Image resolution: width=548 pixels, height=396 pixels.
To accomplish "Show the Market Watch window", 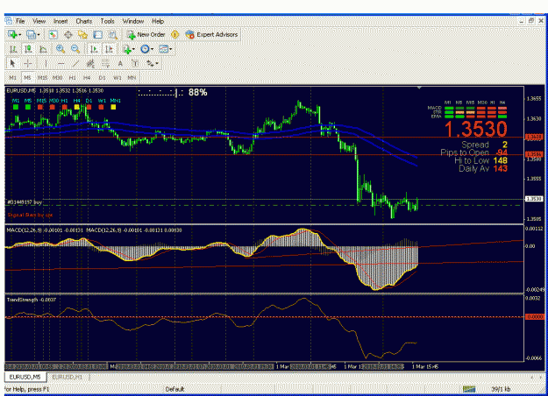I will 53,34.
